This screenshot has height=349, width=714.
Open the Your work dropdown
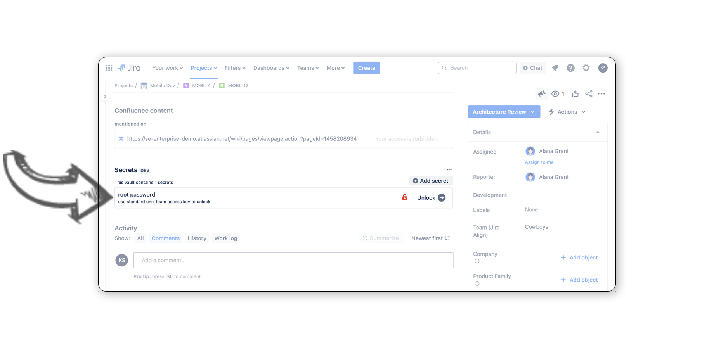[167, 68]
